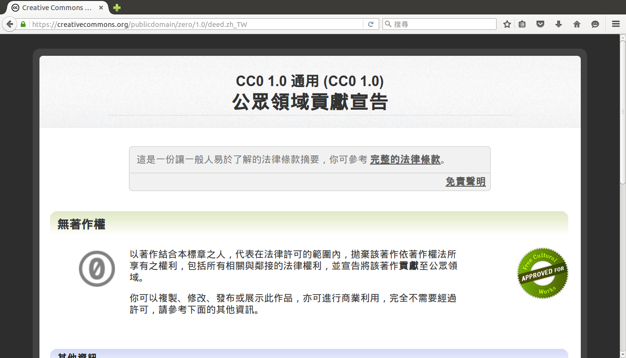Click the vertical page scrollbar thumb
This screenshot has height=358, width=626.
[622, 111]
